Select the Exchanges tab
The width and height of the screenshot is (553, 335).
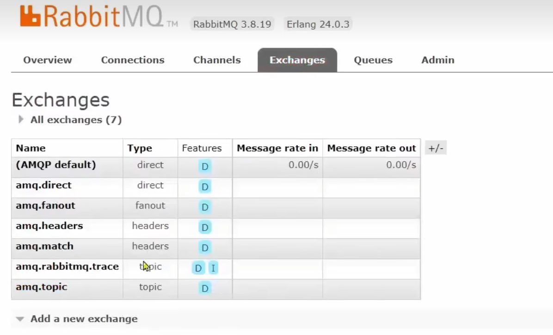point(297,60)
